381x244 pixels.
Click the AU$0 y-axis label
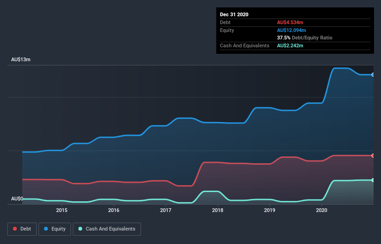tap(17, 199)
